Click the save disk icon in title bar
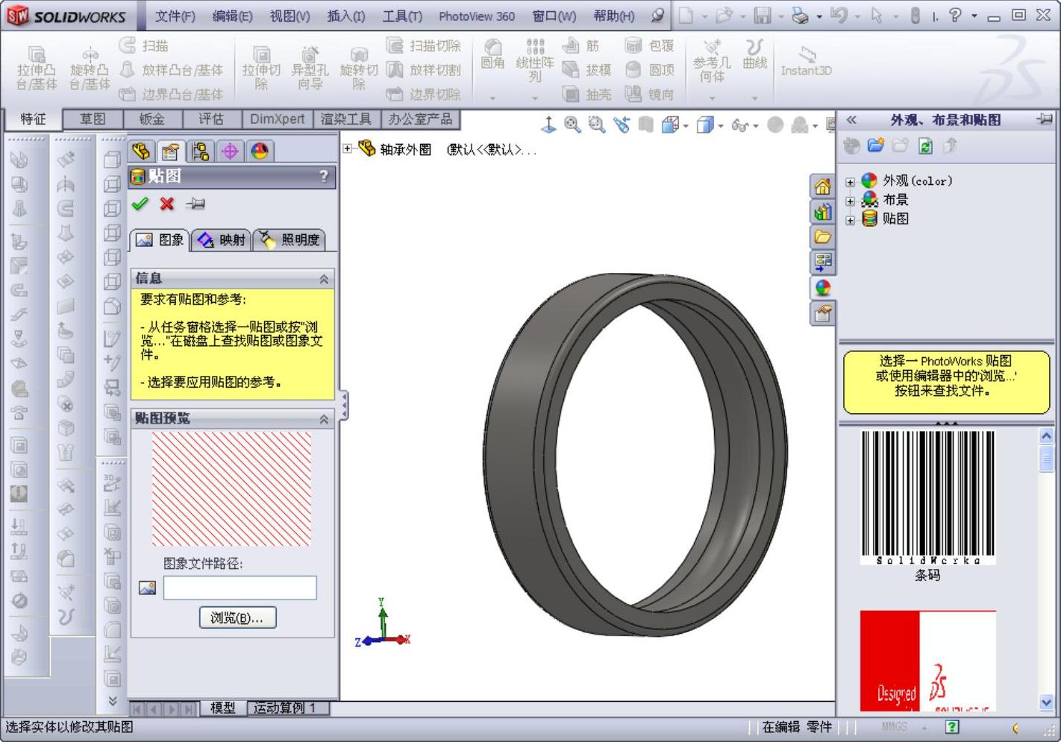Image resolution: width=1061 pixels, height=742 pixels. pyautogui.click(x=762, y=16)
